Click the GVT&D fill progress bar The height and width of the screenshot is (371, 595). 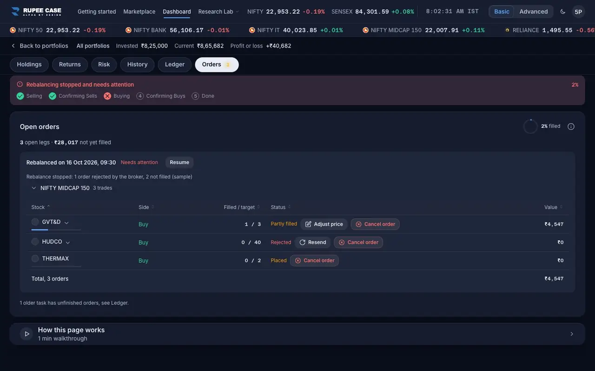point(56,230)
